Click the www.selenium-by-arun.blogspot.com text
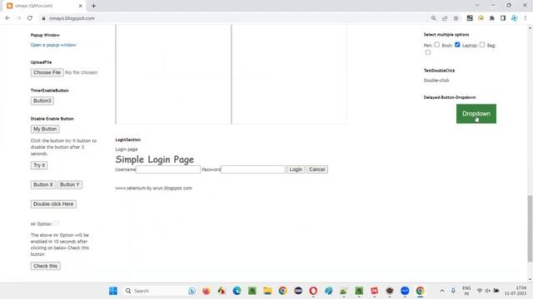This screenshot has width=533, height=299. pos(153,188)
